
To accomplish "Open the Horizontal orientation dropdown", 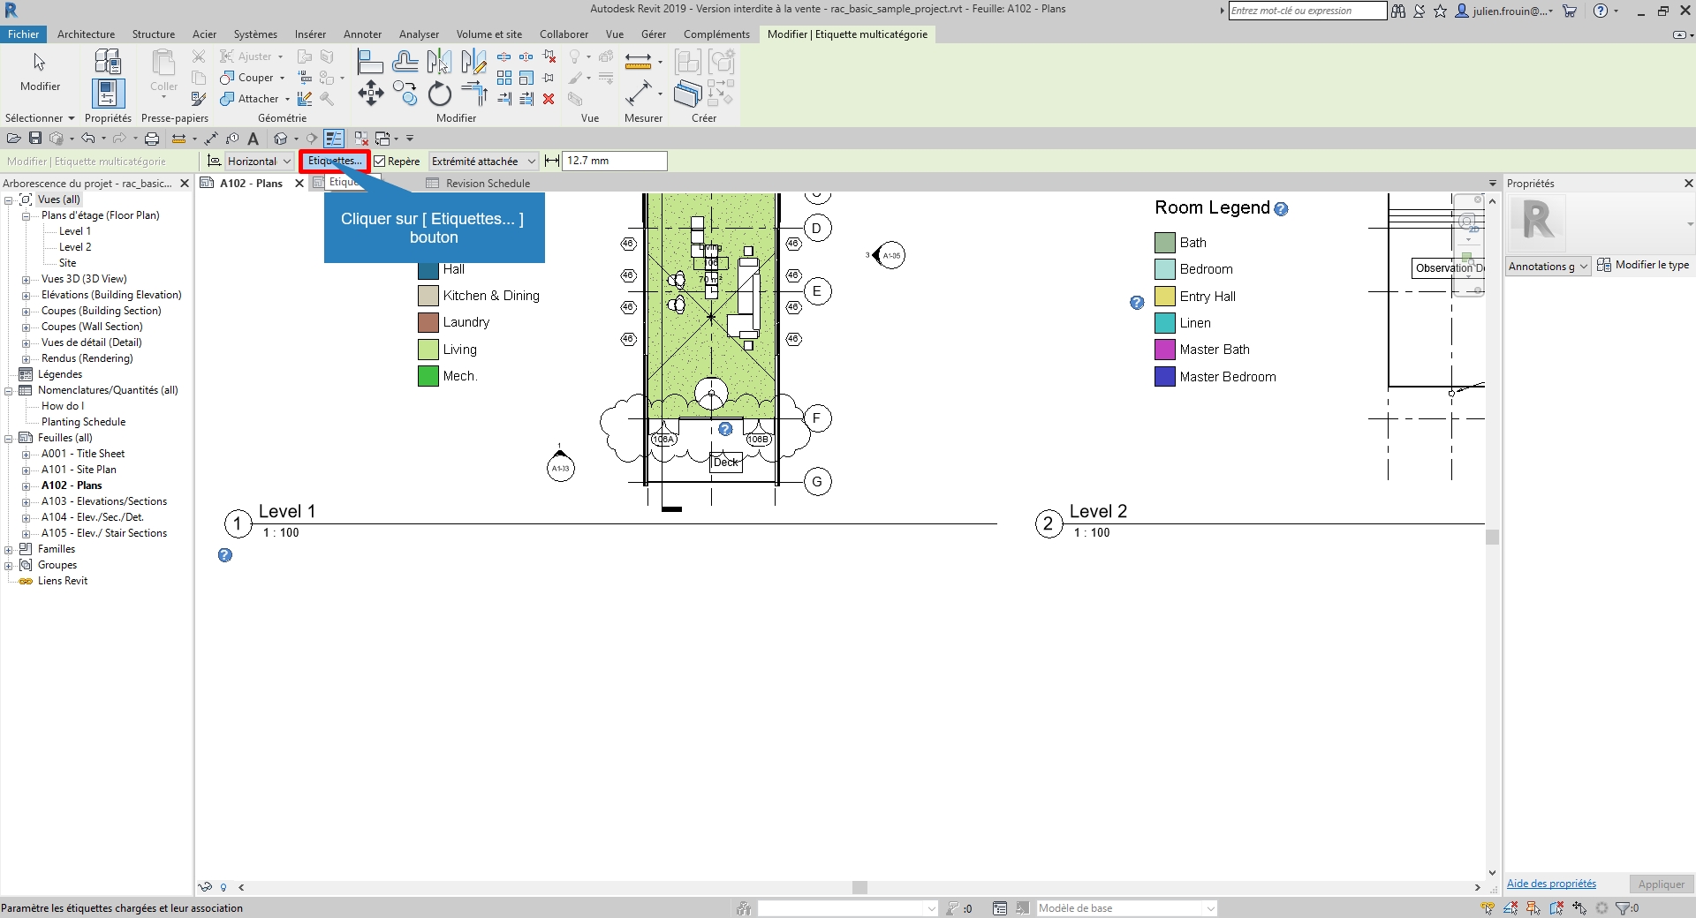I will point(259,162).
